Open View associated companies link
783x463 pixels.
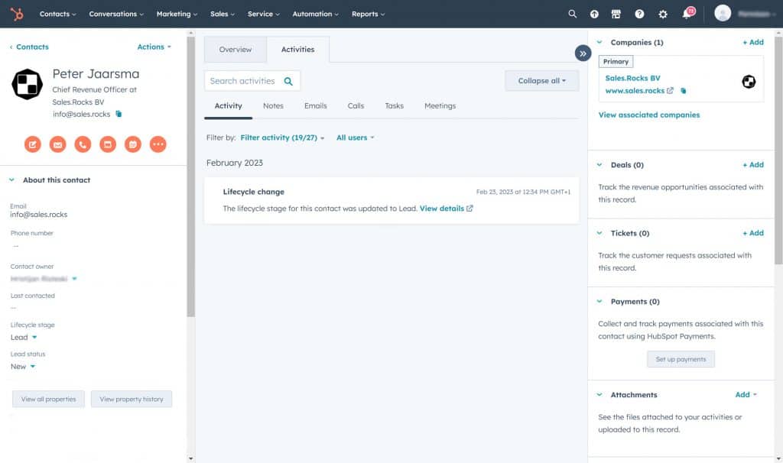tap(648, 115)
